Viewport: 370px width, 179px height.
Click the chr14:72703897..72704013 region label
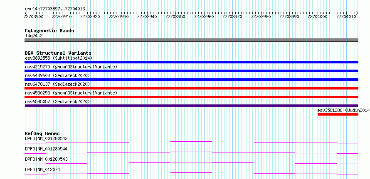click(x=55, y=9)
